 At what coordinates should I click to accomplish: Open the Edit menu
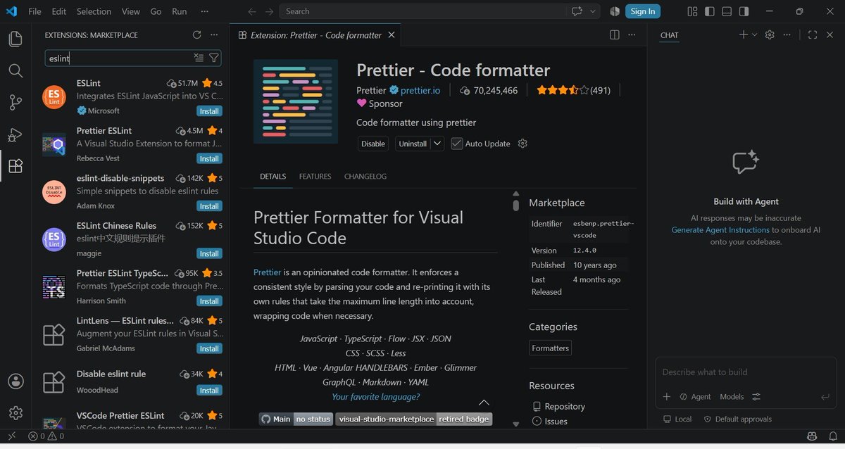(59, 11)
